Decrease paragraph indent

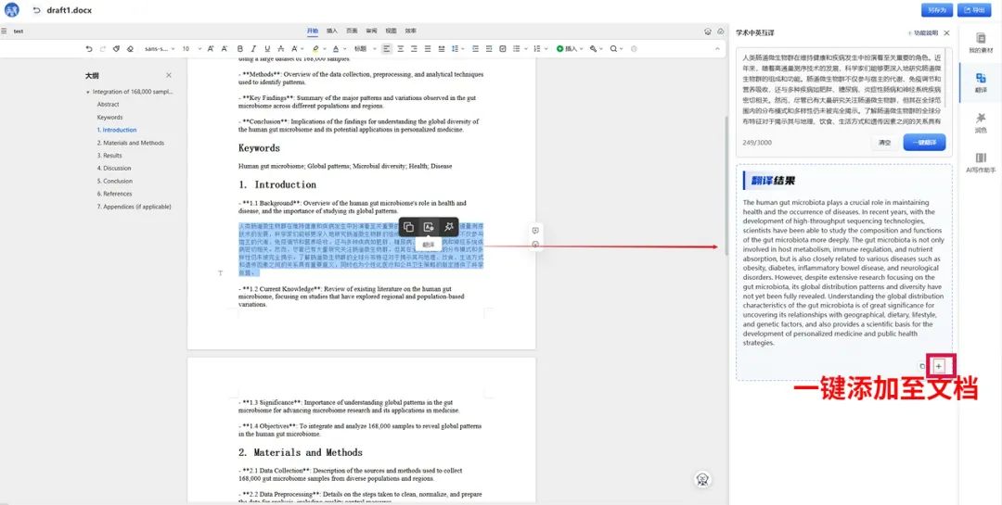tap(475, 48)
